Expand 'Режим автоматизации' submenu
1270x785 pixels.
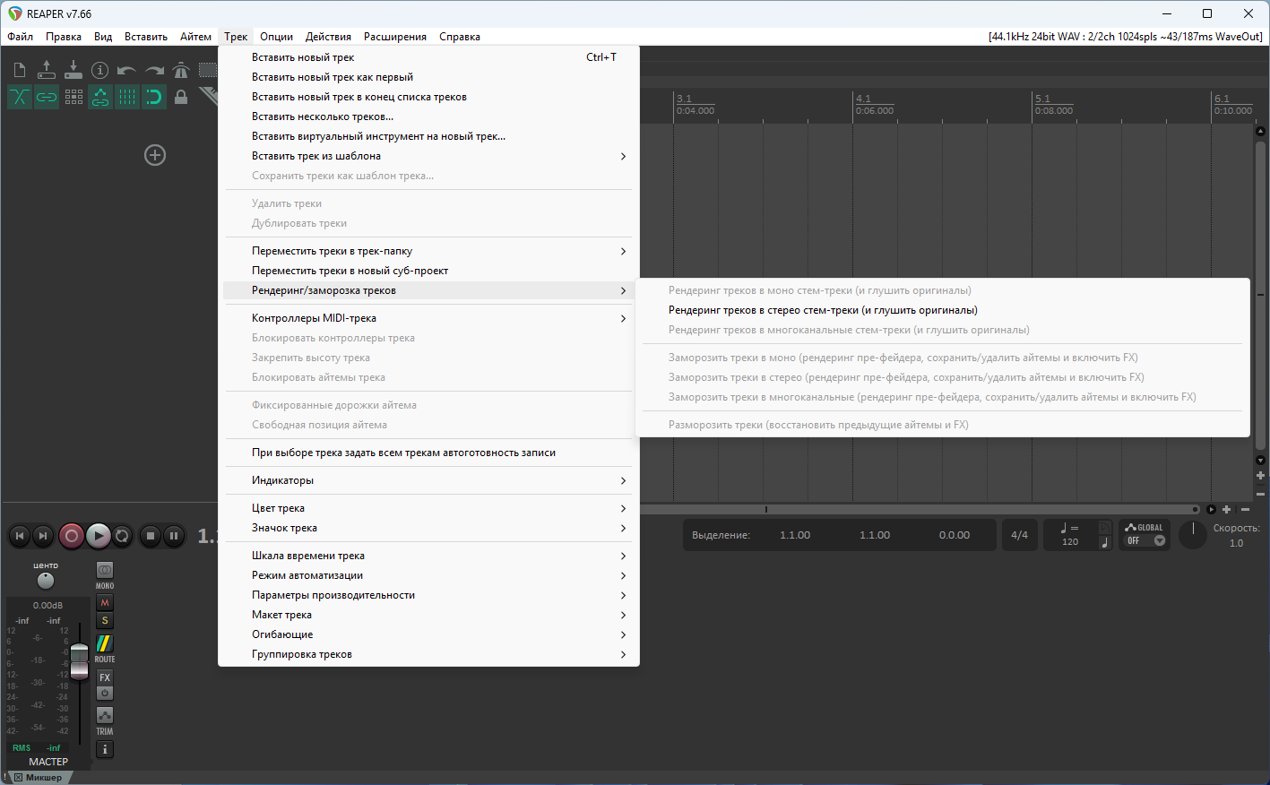[428, 575]
